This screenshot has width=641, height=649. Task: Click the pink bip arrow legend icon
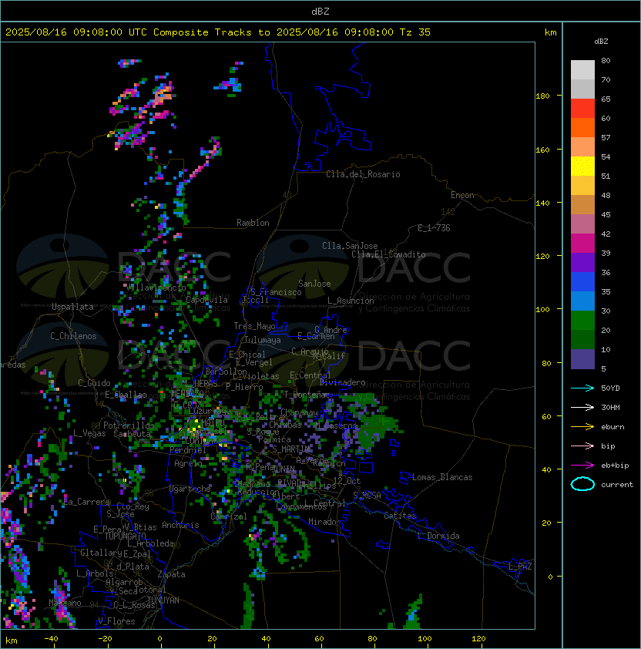coord(582,446)
